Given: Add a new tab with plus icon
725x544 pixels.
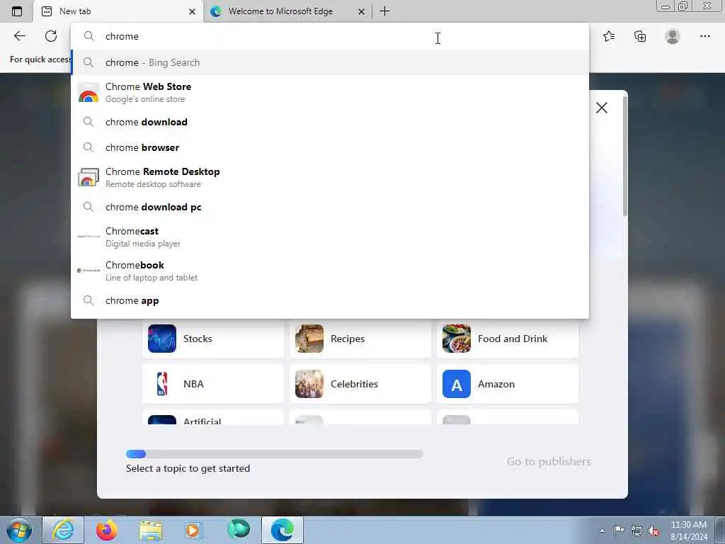Looking at the screenshot, I should click(x=384, y=11).
